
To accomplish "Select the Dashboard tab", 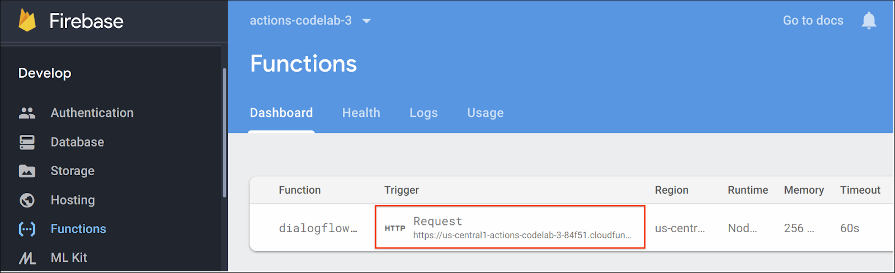I will (x=281, y=113).
